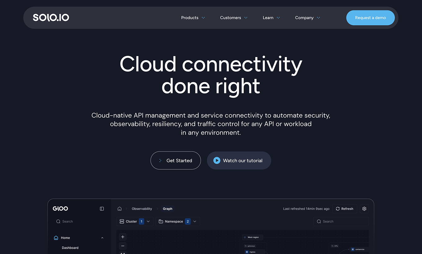Click the Last refreshed timestamp text

[306, 209]
